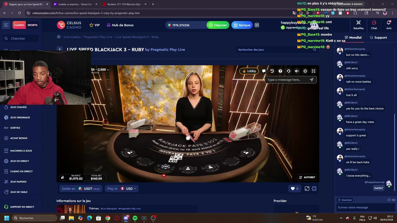Open the Batailles crossed-swords icon
Screen dimensions: 397x223
point(359,25)
